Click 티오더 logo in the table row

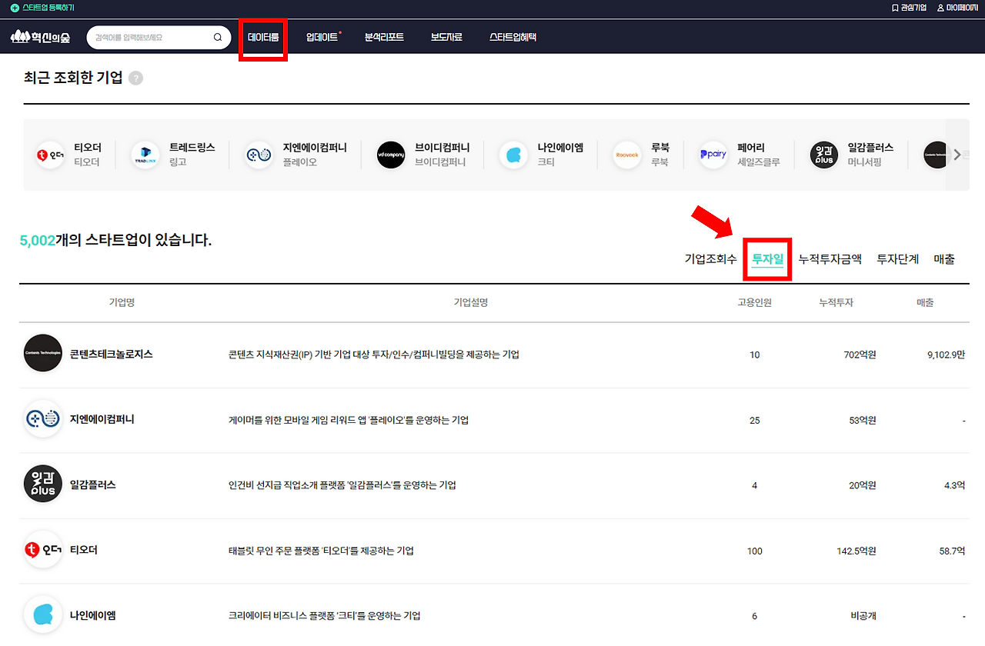(x=43, y=550)
